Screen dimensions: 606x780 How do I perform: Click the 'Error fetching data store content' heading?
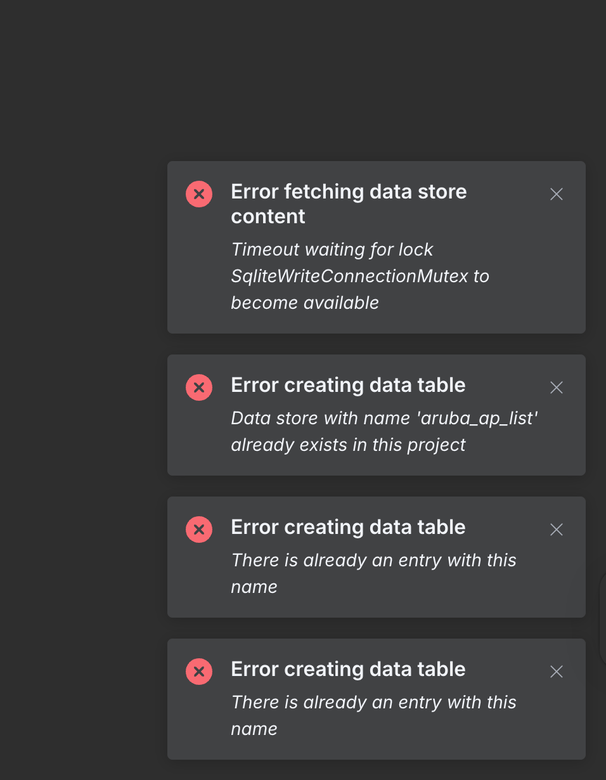349,192
